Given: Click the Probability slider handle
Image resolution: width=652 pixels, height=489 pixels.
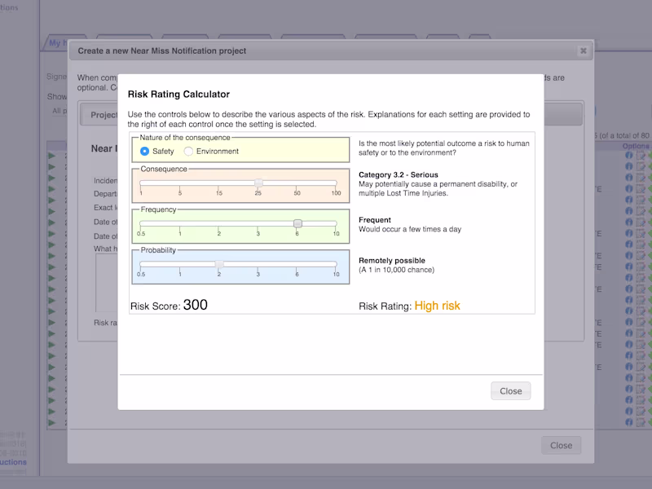Looking at the screenshot, I should (219, 263).
